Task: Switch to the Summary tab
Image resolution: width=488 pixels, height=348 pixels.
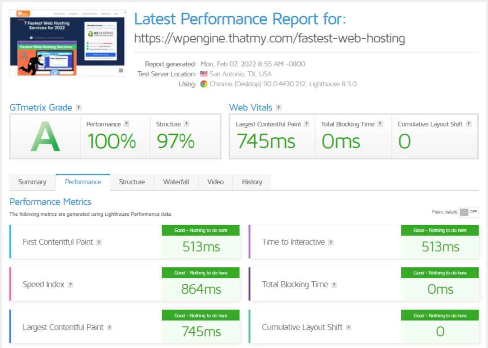Action: pyautogui.click(x=32, y=182)
